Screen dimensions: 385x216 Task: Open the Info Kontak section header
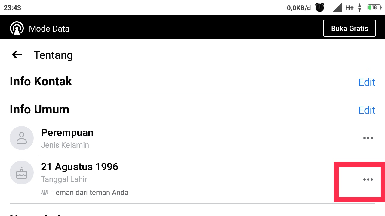(x=41, y=81)
